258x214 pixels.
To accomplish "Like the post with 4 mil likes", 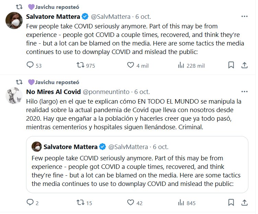I will [x=130, y=65].
